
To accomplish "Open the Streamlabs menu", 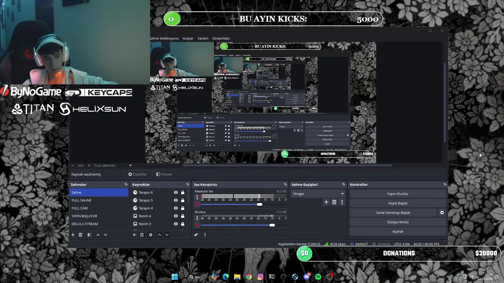I will [x=221, y=38].
